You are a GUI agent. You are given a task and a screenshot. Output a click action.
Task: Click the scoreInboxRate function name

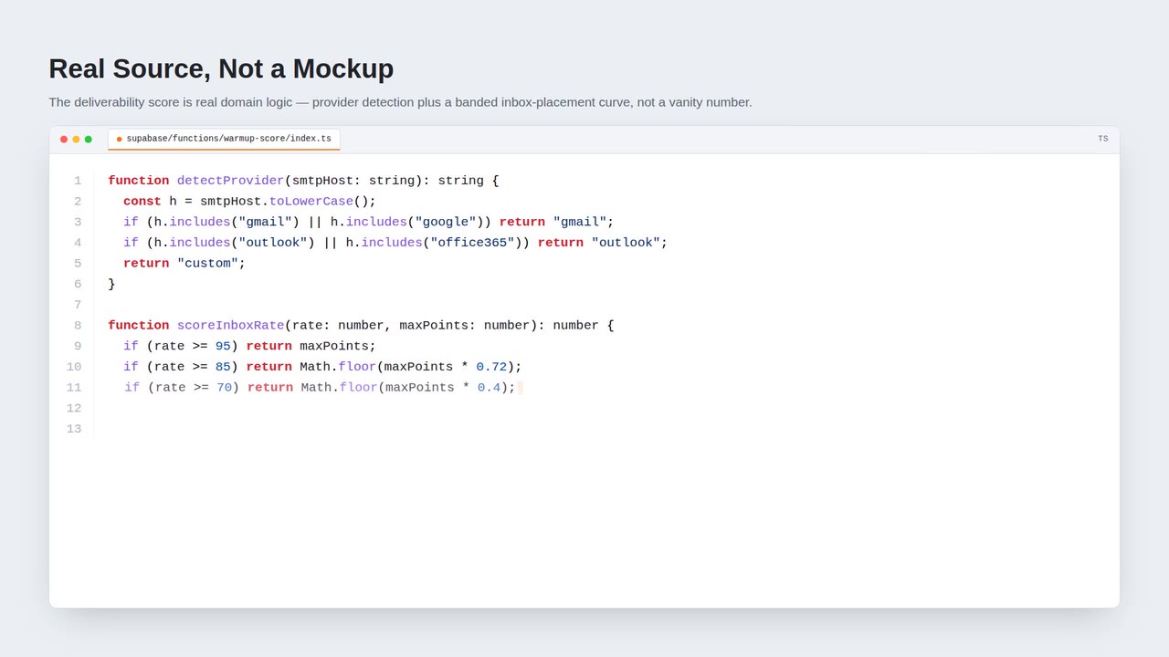230,326
